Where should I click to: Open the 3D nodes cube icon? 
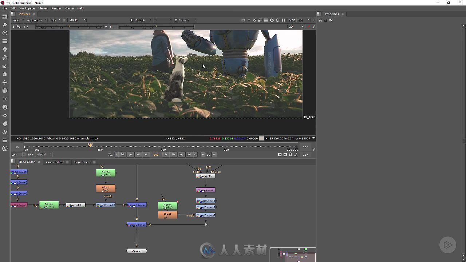pos(5,91)
